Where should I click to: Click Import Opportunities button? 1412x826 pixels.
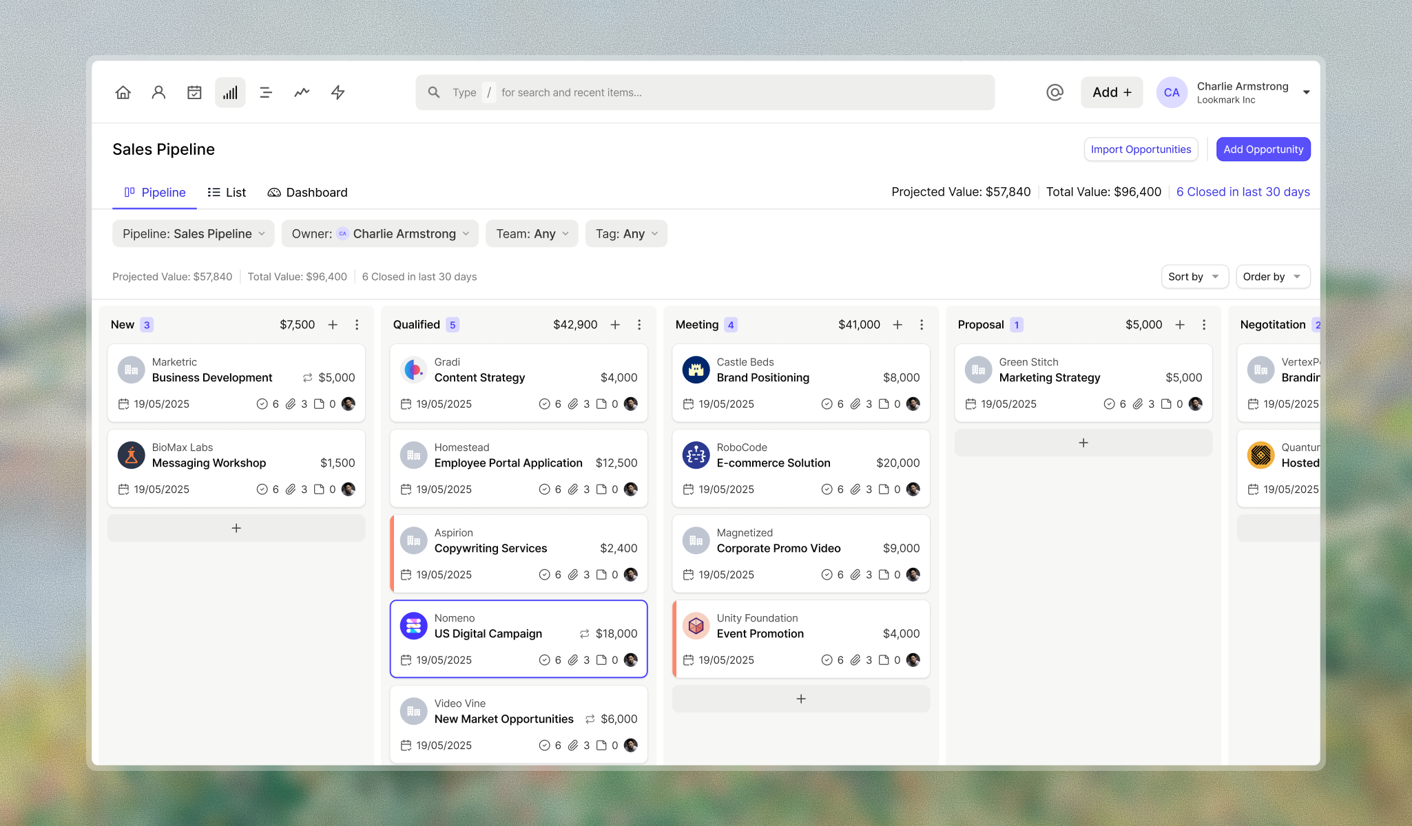click(1141, 149)
